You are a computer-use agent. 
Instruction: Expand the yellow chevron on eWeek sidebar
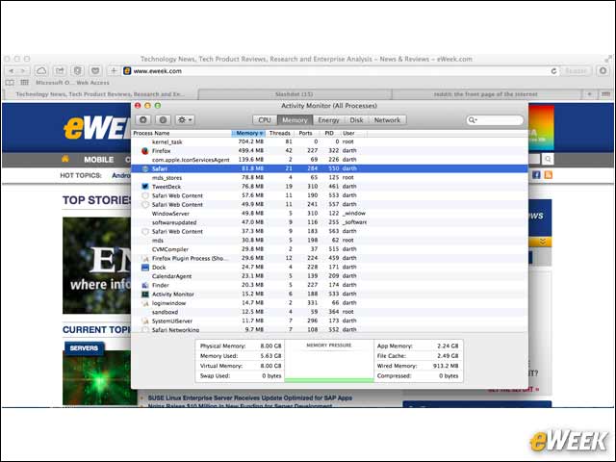tap(542, 242)
